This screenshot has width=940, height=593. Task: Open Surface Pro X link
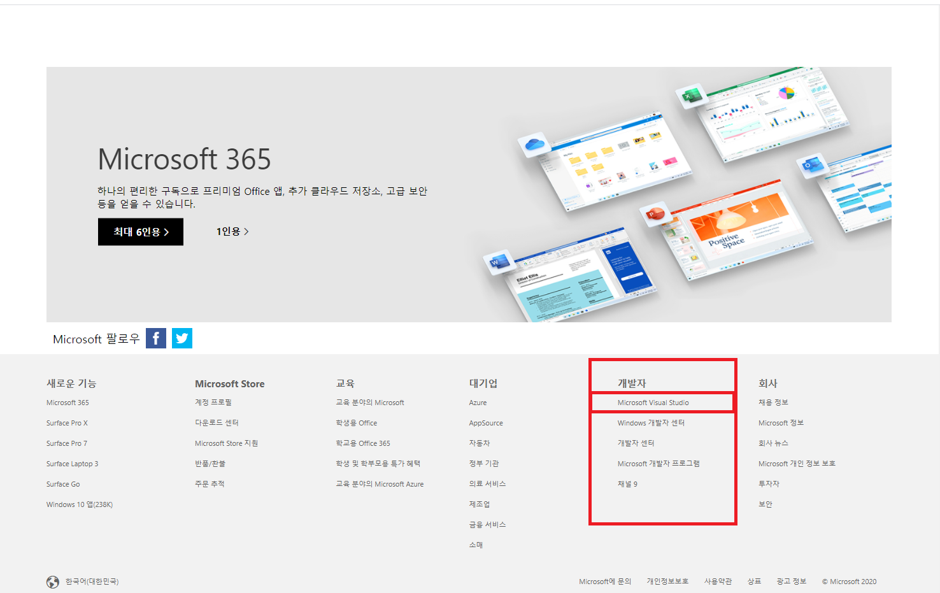click(67, 423)
